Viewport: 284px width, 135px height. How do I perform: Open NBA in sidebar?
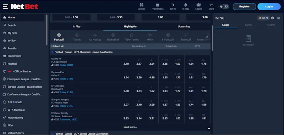(x=22, y=125)
